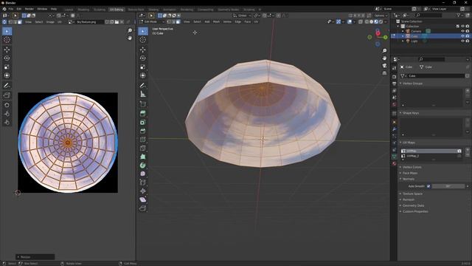Toggle camera view icon in 3D viewport
Screen dimensions: 472x266
[384, 66]
